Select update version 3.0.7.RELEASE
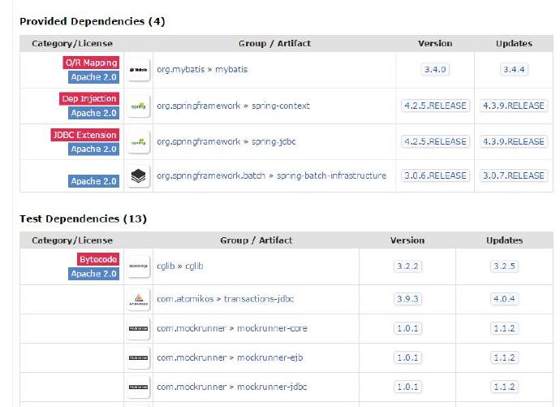 (514, 175)
